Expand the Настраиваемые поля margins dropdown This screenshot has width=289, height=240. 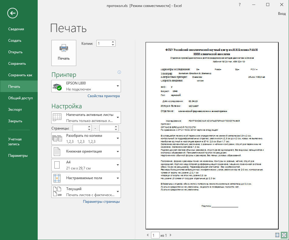click(x=86, y=178)
